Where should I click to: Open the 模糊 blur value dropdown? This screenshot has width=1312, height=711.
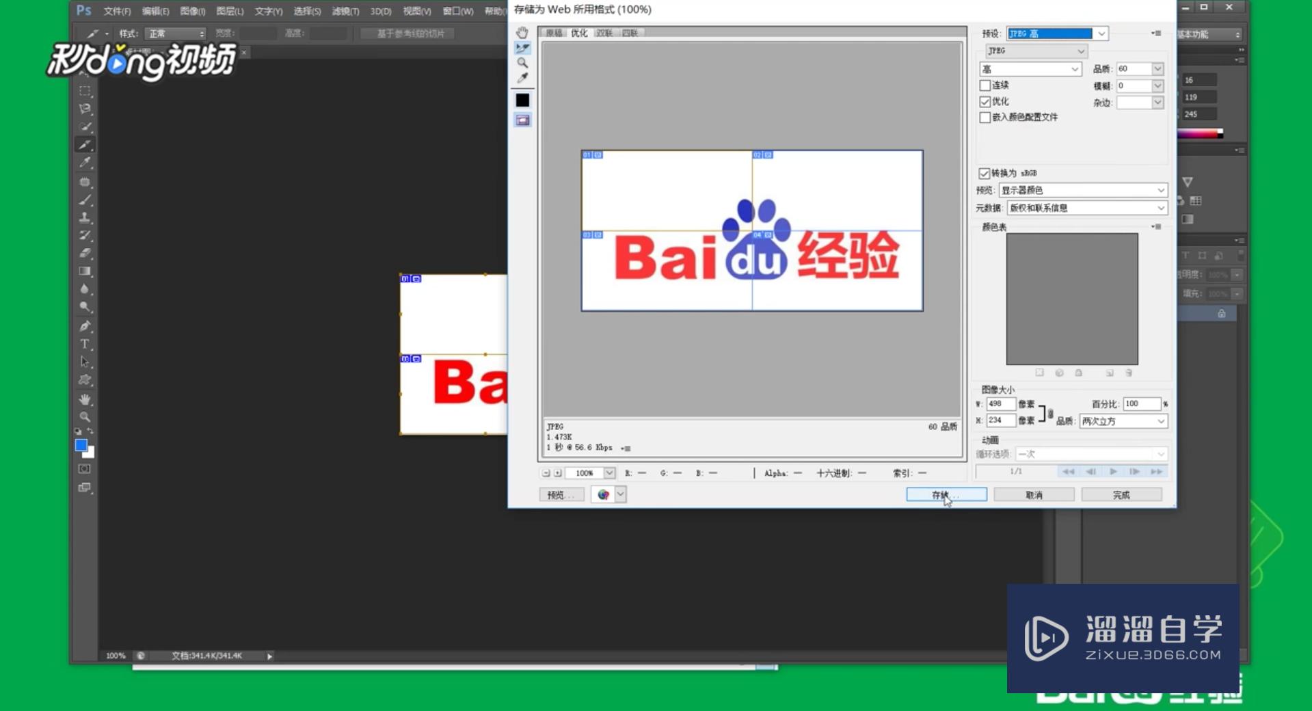[x=1157, y=85]
